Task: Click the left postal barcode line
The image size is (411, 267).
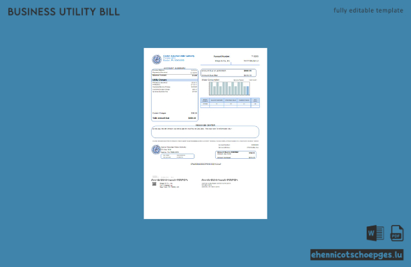Action: click(x=169, y=180)
